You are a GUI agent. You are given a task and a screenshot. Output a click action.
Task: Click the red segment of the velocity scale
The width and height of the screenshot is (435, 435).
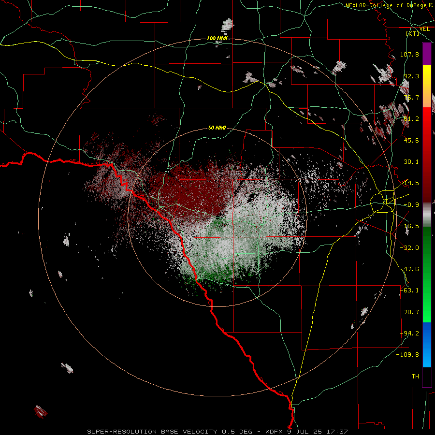427,155
